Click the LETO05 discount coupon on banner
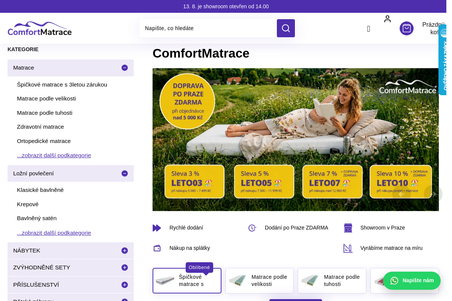The height and width of the screenshot is (301, 452). pos(264,182)
